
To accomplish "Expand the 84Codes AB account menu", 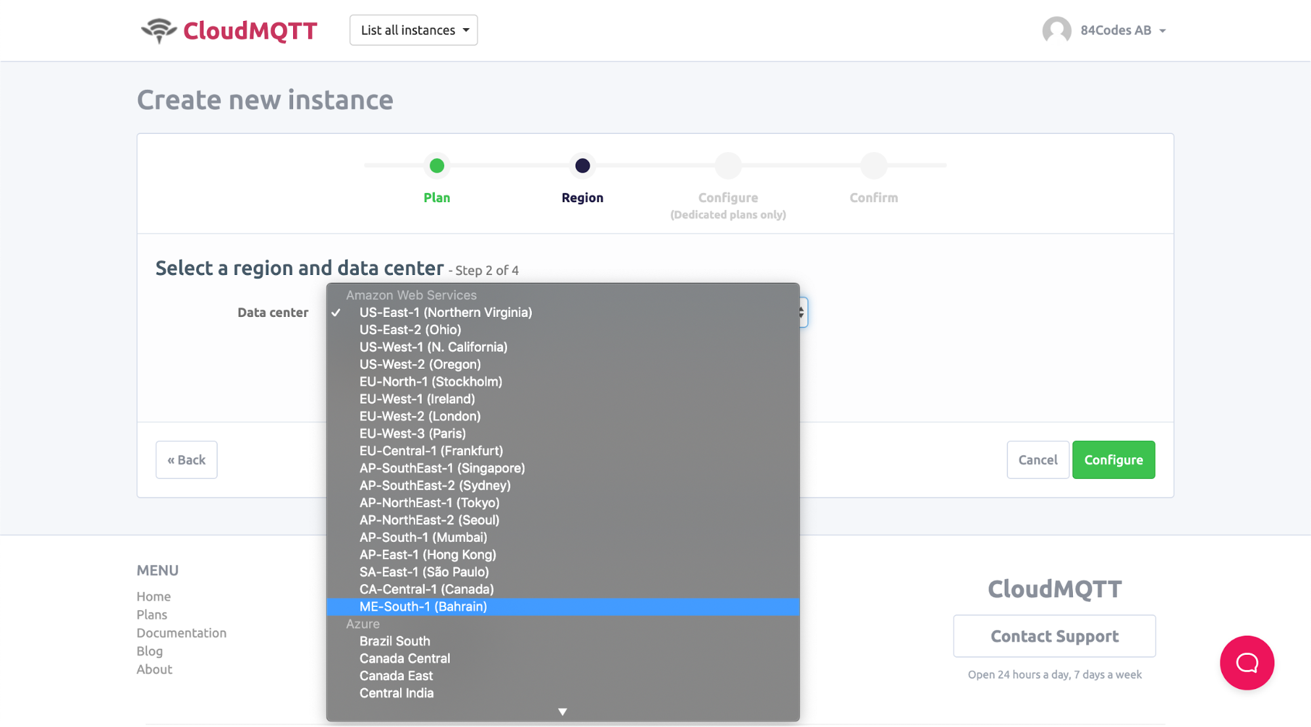I will click(1123, 30).
